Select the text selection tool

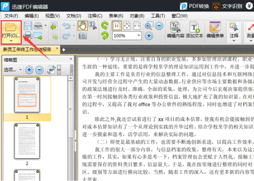pos(93,25)
